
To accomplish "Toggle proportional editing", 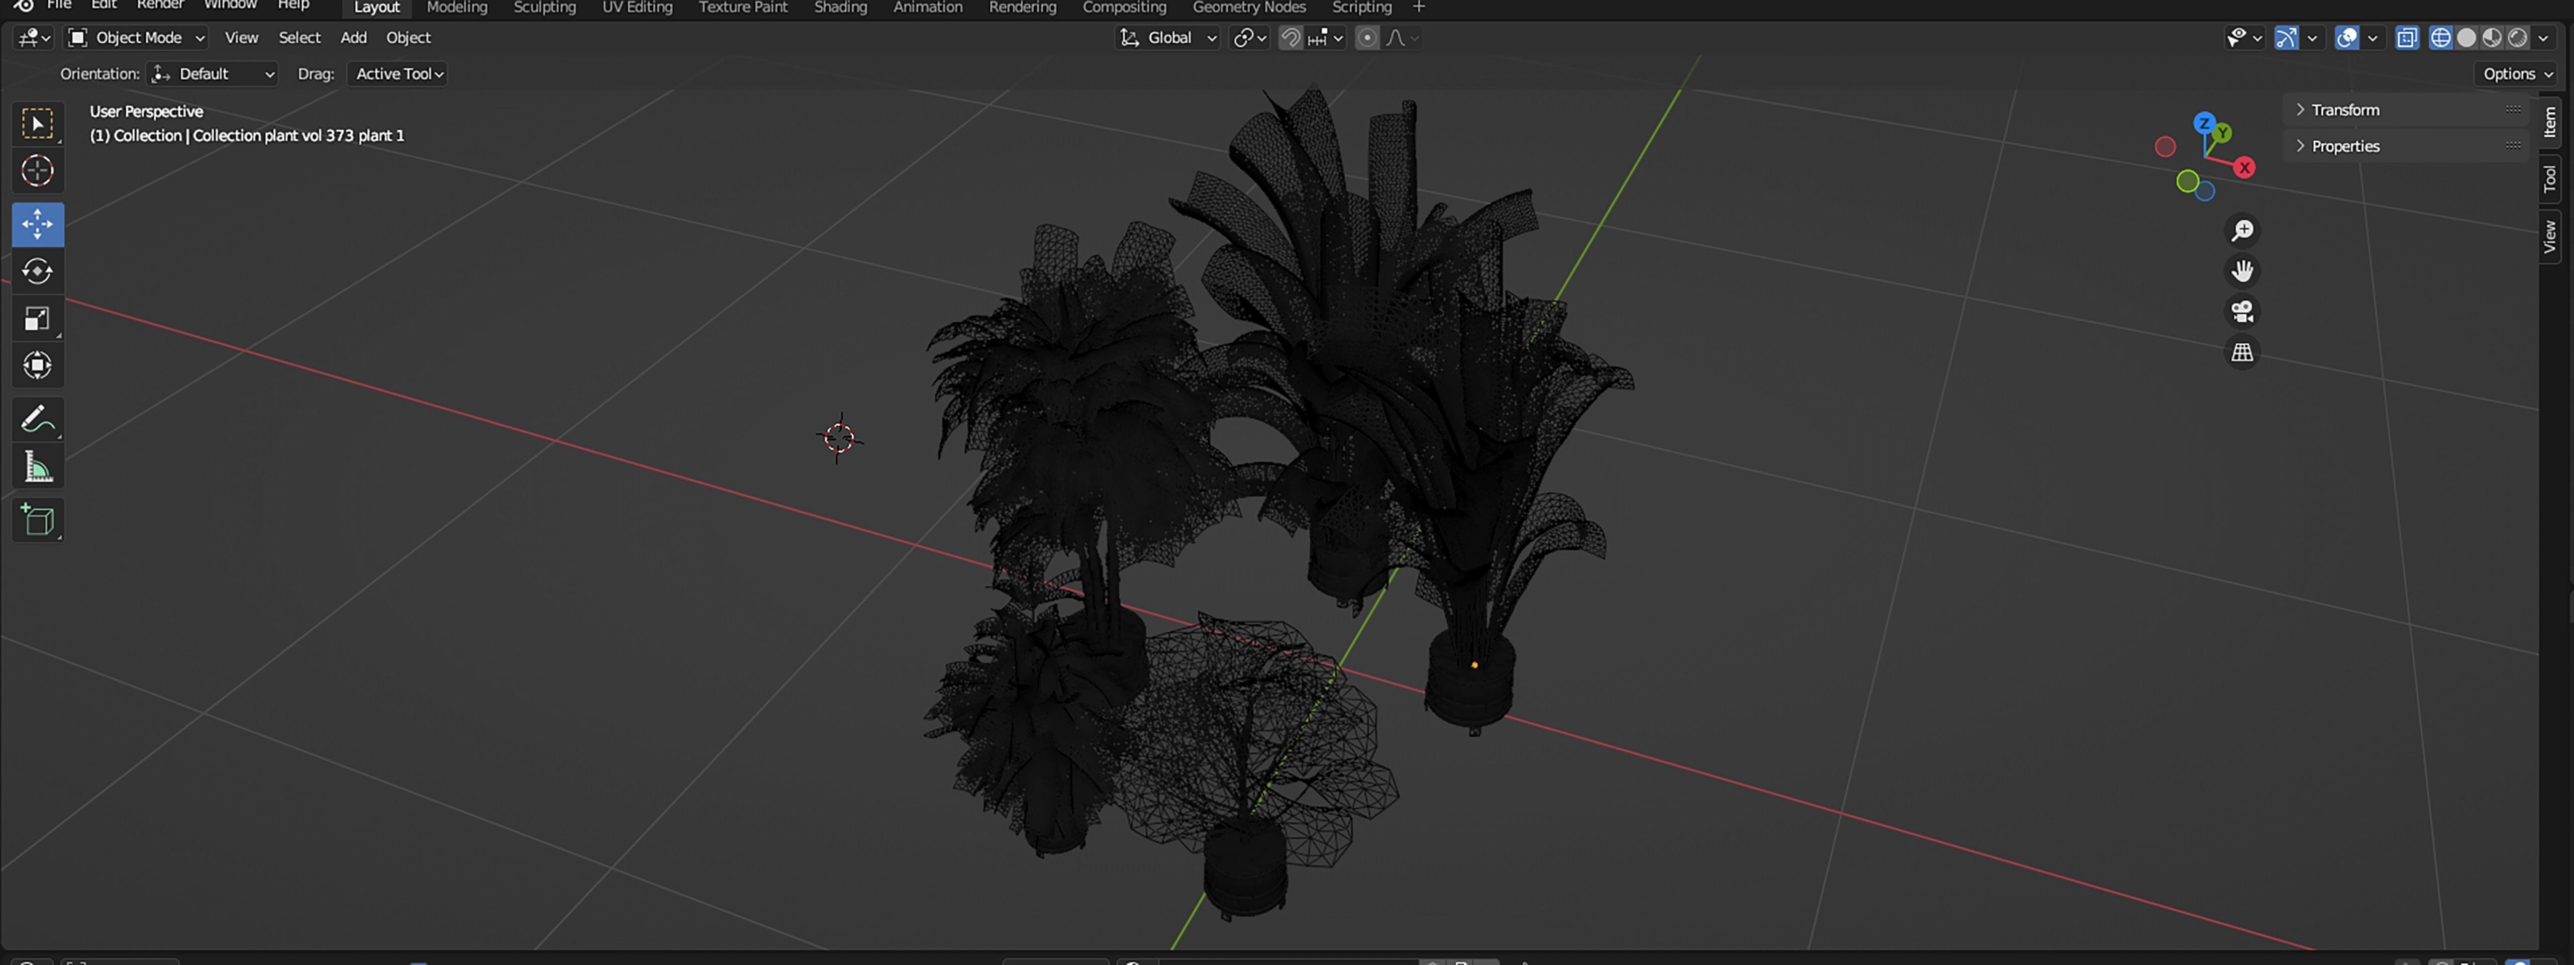I will pos(1367,38).
